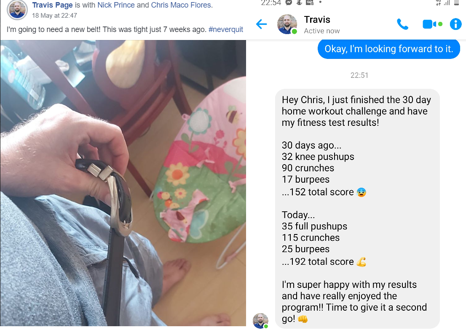Open conversation info icon
This screenshot has width=466, height=330.
click(x=455, y=24)
